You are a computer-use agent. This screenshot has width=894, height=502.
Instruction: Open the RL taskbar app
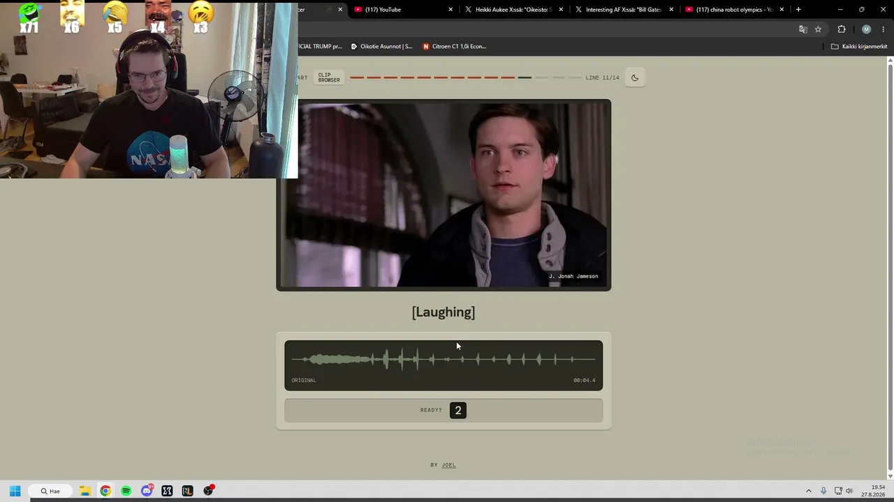point(187,491)
